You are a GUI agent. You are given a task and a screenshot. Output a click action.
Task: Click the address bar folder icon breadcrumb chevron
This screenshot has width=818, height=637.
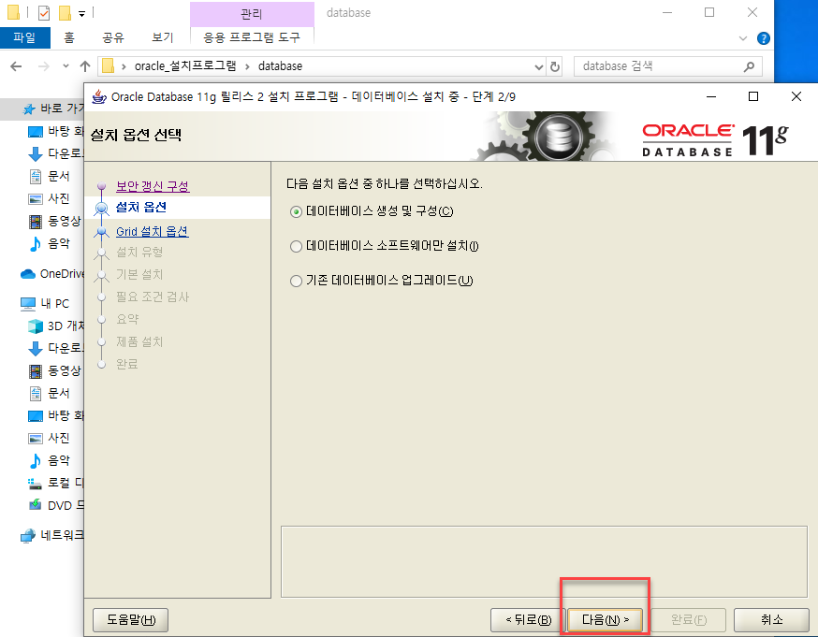tap(124, 66)
